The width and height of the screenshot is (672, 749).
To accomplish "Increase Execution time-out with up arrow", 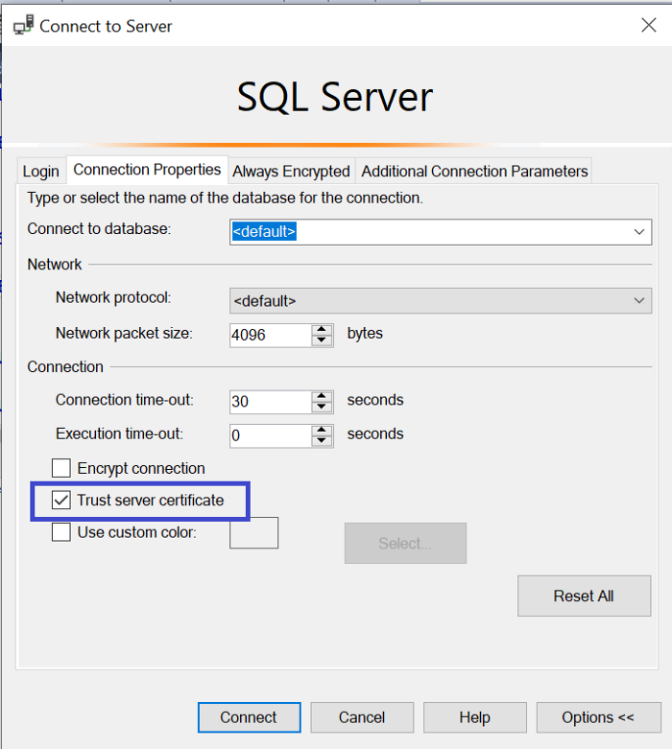I will click(x=322, y=431).
